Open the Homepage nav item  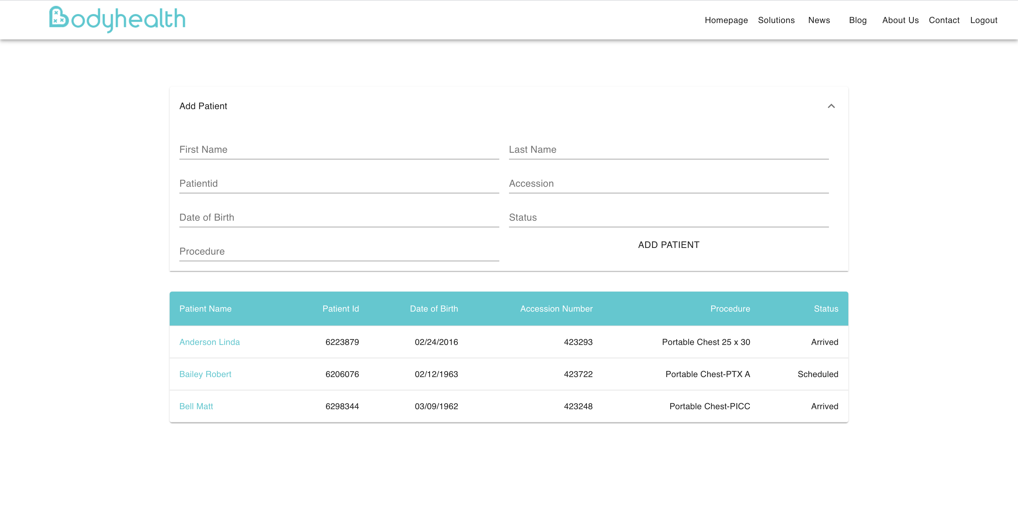(726, 20)
